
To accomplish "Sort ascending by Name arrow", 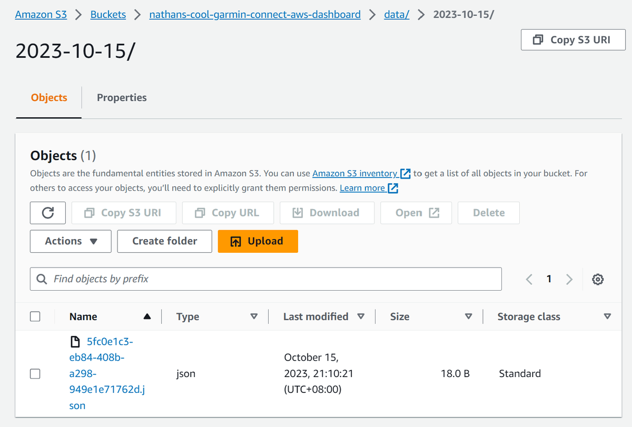I will click(x=147, y=316).
